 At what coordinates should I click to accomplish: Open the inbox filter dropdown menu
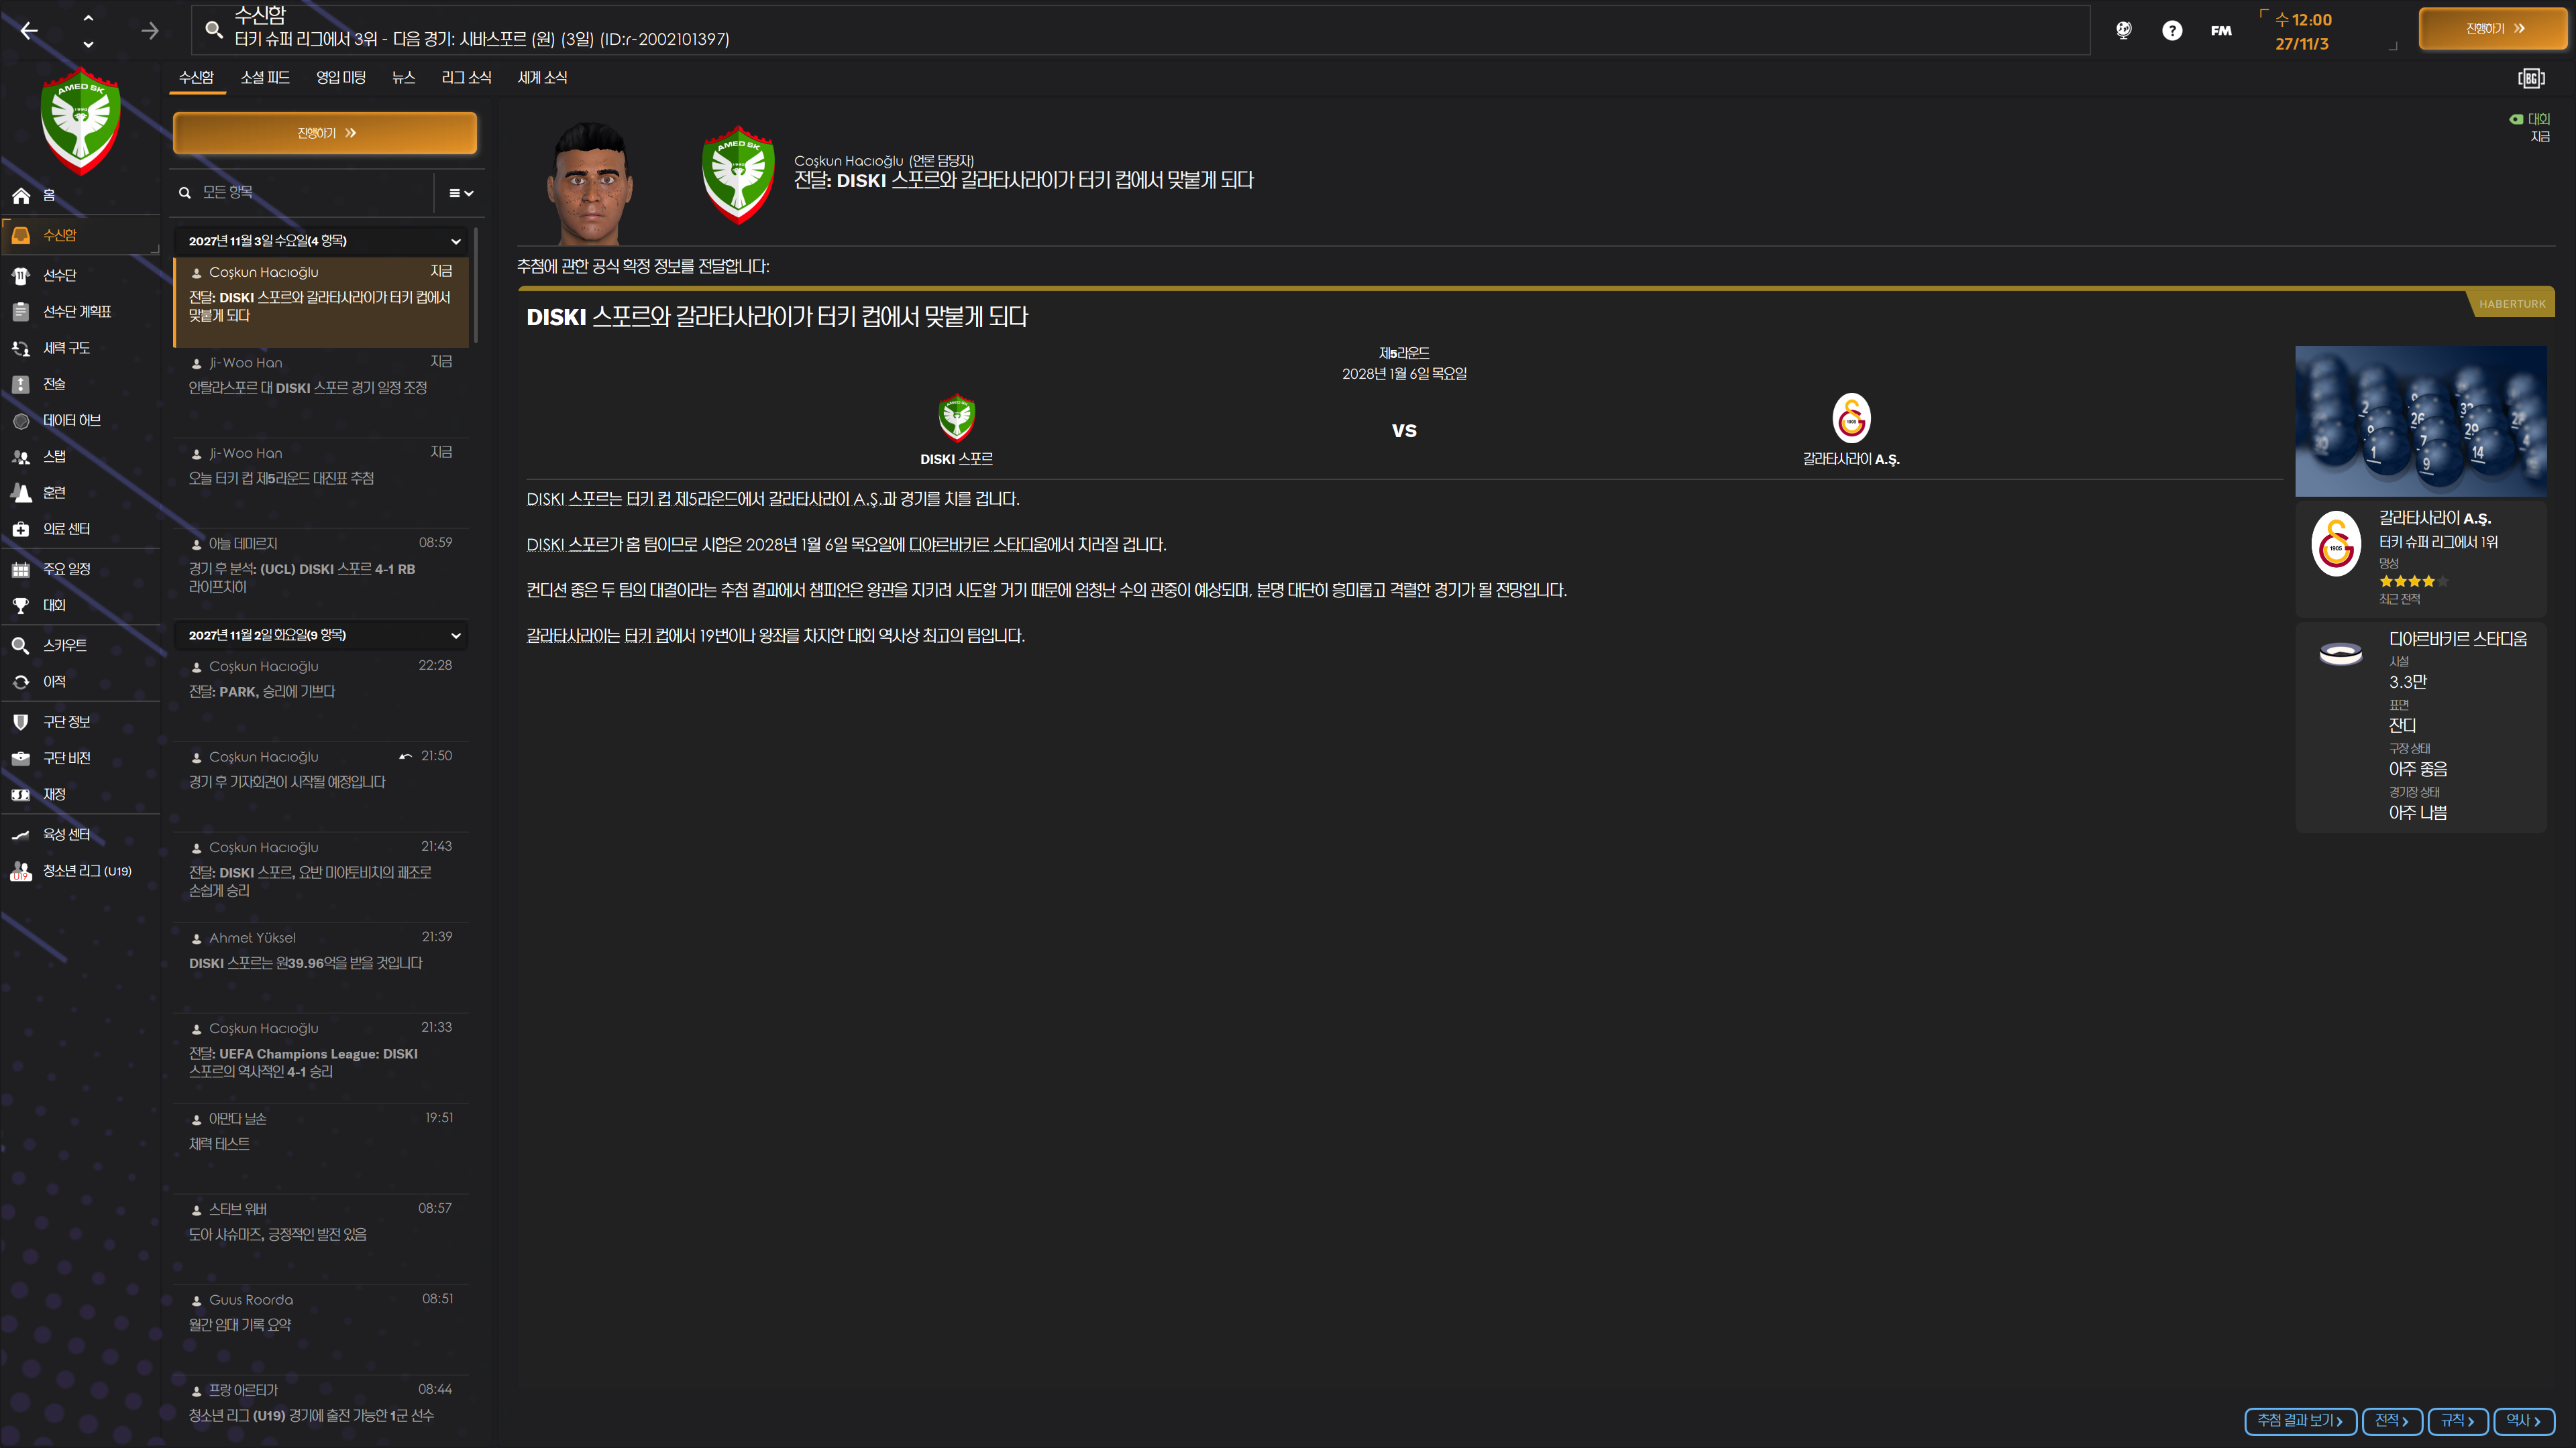point(461,193)
